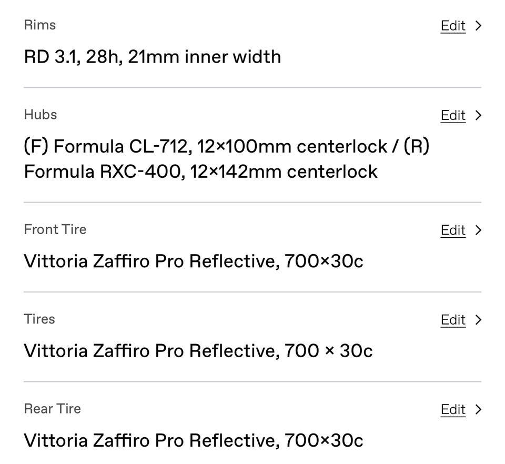
Task: Edit the Rear Tire specification
Action: [453, 409]
